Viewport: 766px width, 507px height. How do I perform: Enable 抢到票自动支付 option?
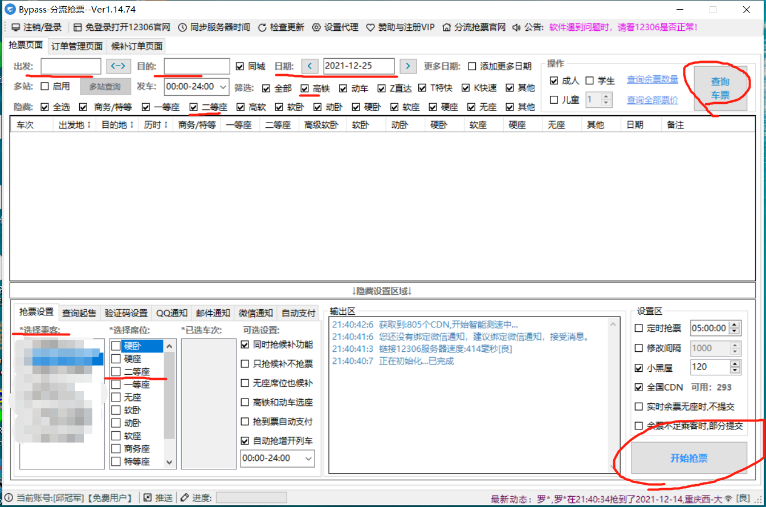click(245, 422)
